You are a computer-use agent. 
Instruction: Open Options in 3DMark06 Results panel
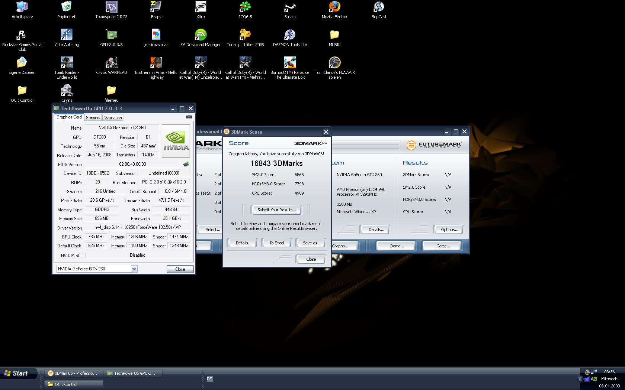[449, 230]
